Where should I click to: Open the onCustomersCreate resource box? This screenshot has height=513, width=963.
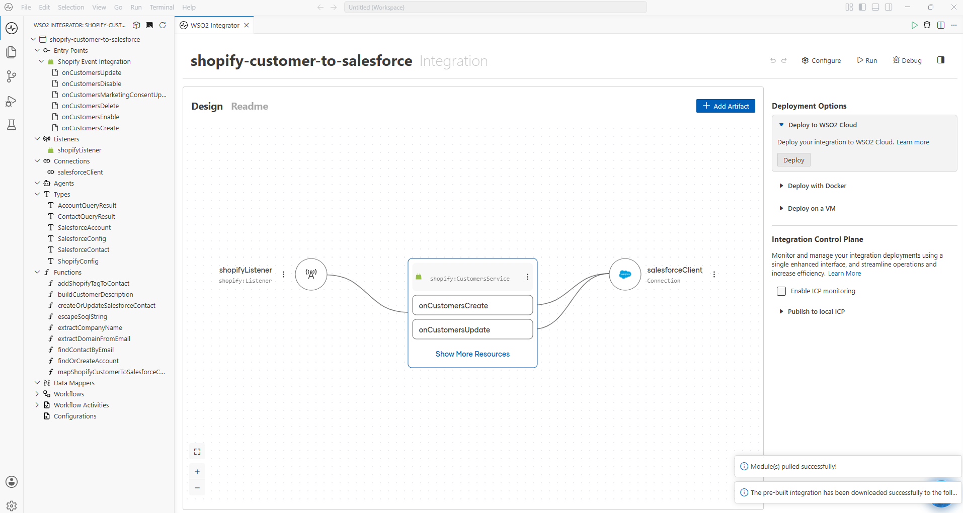[472, 305]
